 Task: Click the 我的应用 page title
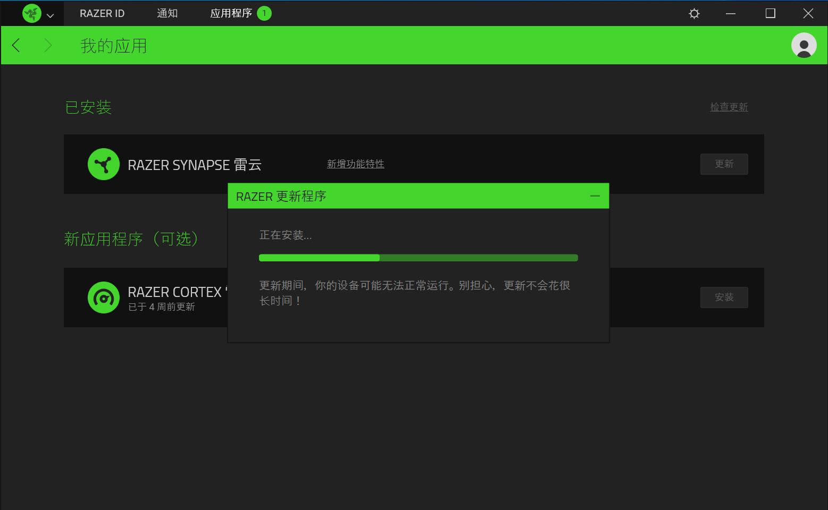[x=114, y=46]
